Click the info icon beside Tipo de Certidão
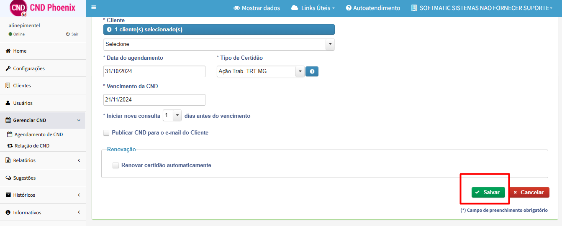The height and width of the screenshot is (226, 562). coord(312,71)
